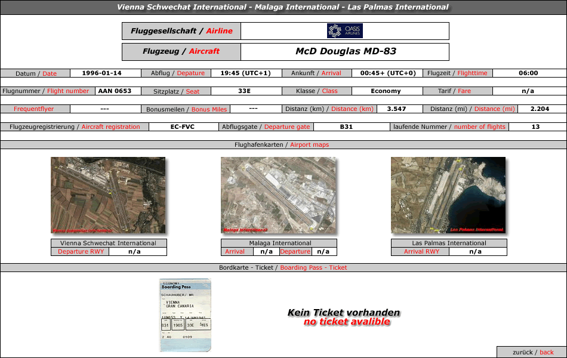Click the McD Douglas MD-83 aircraft name
The image size is (567, 358).
(346, 51)
